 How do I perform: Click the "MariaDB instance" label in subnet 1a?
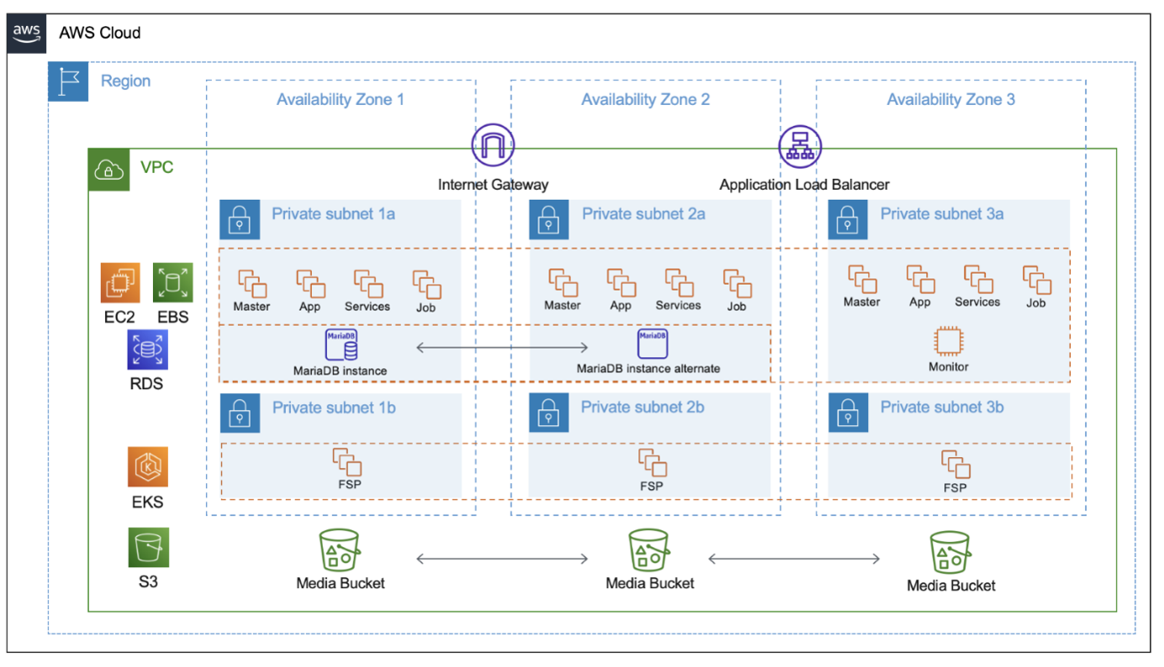point(341,370)
